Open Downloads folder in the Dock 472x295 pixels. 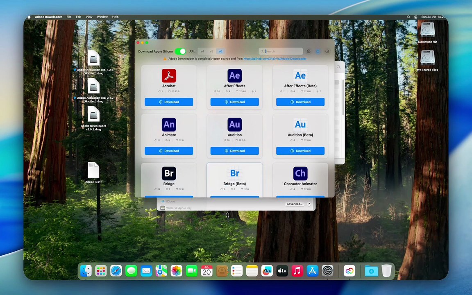tap(372, 271)
